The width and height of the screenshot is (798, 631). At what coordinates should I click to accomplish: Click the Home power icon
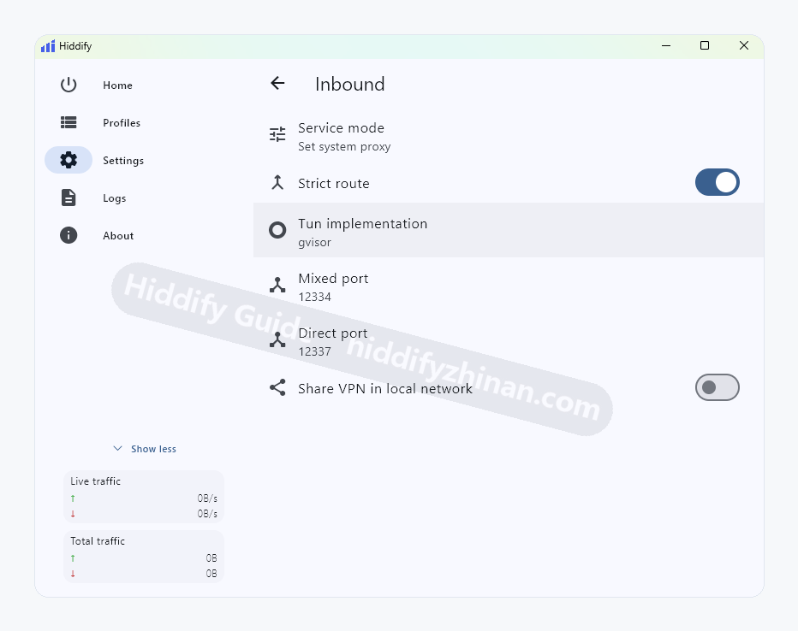click(x=68, y=85)
